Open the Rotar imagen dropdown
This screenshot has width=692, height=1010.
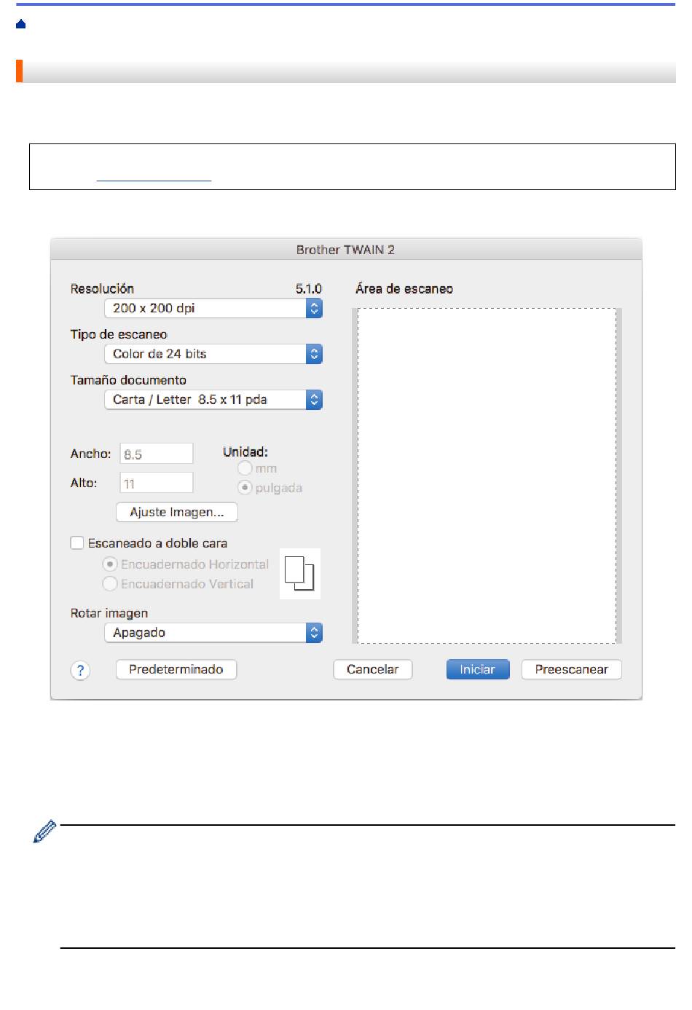click(x=213, y=633)
